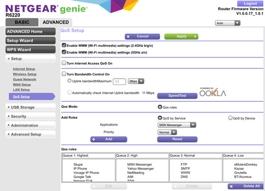The width and height of the screenshot is (265, 191).
Task: Select SMTP rule in Queue 3
Action: [x=185, y=168]
